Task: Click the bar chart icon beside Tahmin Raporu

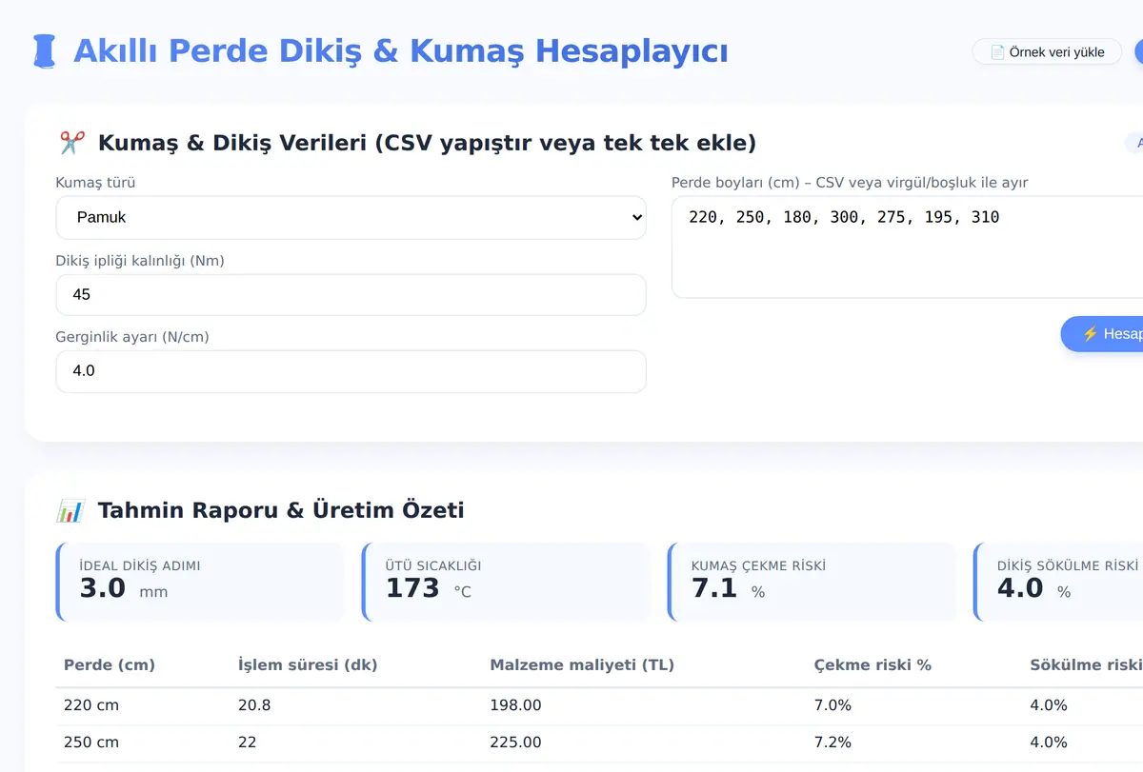Action: (x=71, y=510)
